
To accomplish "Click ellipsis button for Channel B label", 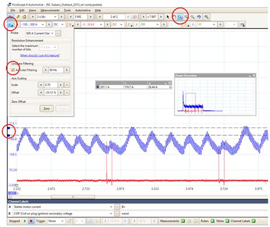I will click(x=117, y=214).
